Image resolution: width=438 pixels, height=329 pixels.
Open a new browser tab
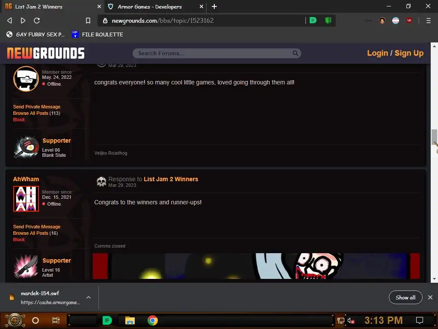[214, 6]
